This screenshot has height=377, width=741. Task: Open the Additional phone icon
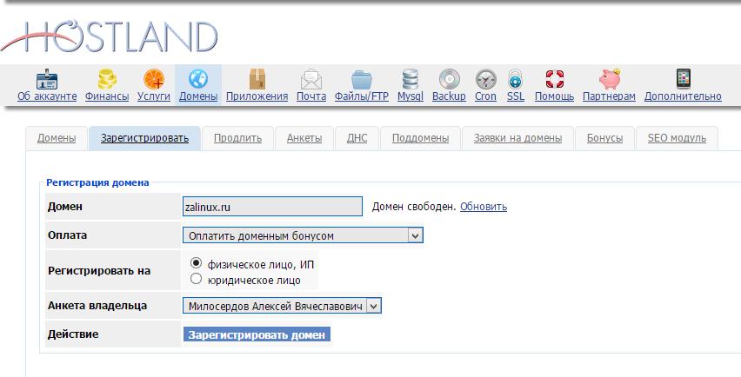684,79
